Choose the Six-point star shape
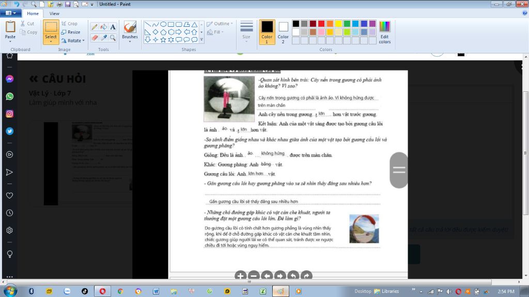The width and height of the screenshot is (529, 297). pyautogui.click(x=171, y=40)
